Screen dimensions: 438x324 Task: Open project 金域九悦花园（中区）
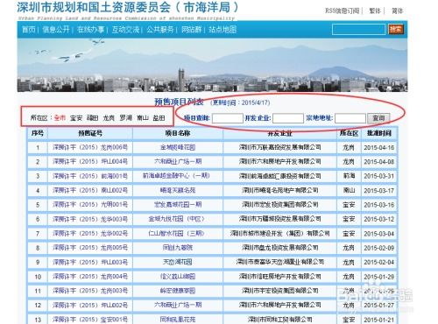[176, 219]
